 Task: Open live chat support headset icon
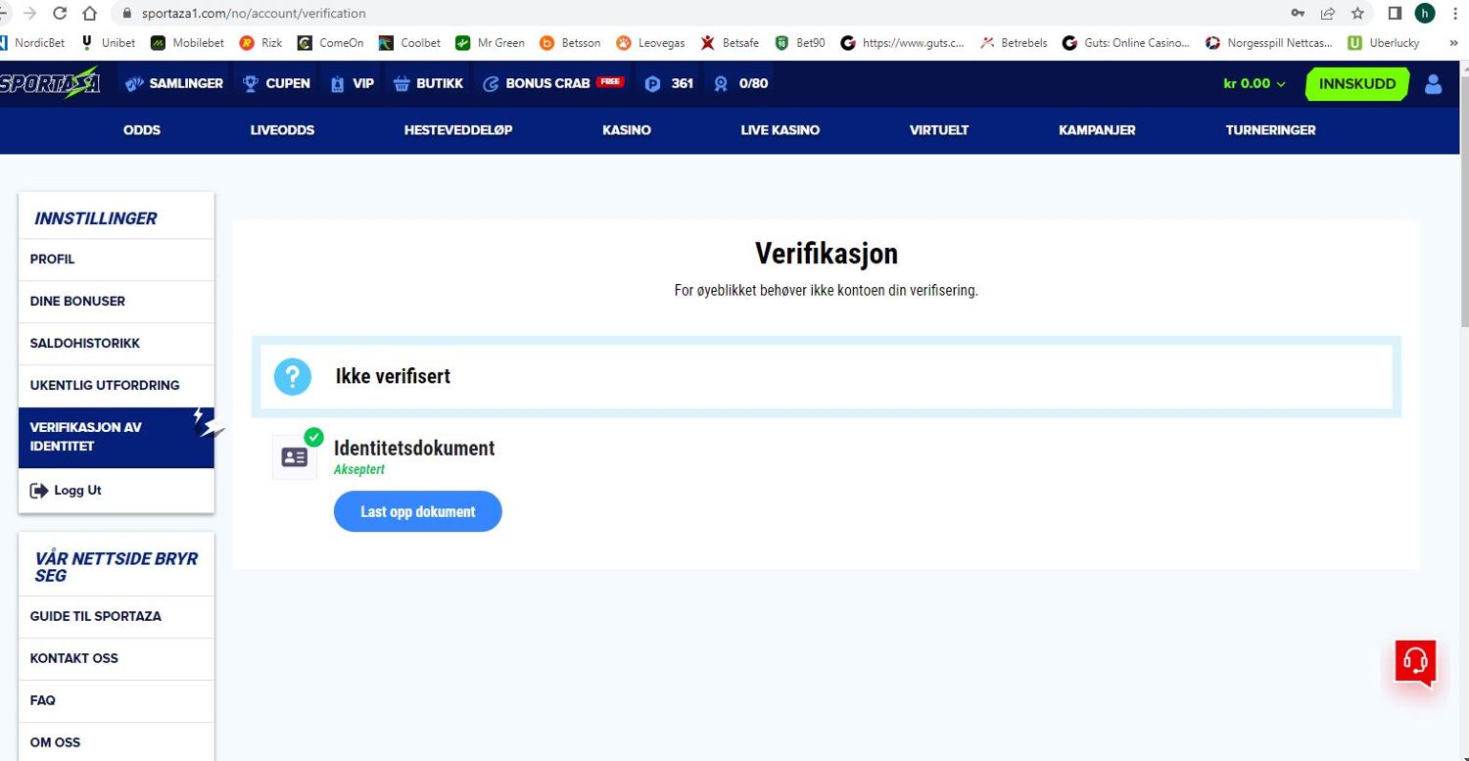click(x=1415, y=662)
